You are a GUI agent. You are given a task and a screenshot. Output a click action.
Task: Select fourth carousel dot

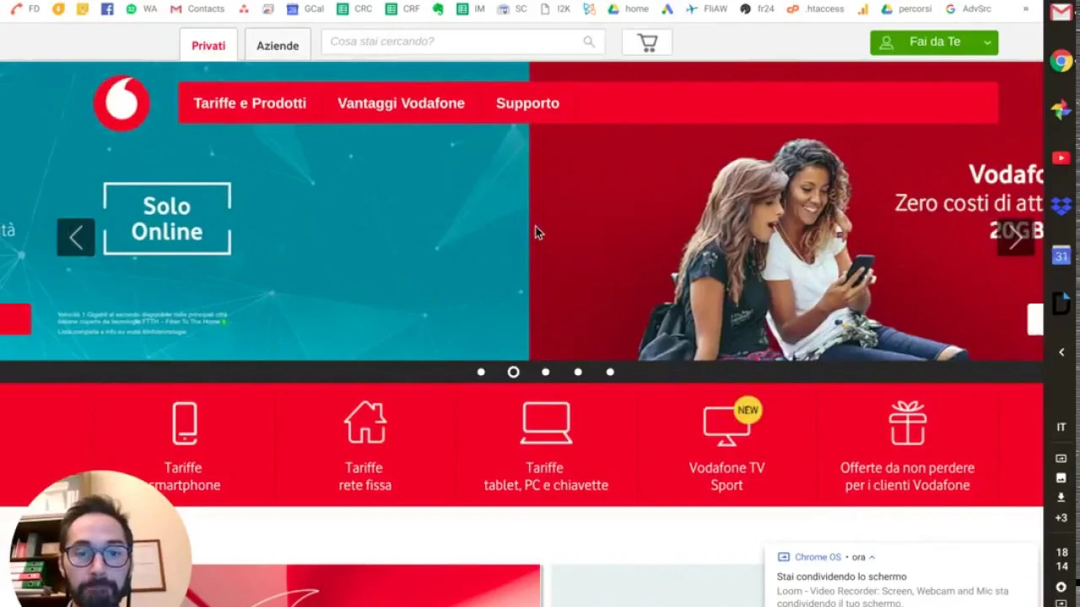578,372
